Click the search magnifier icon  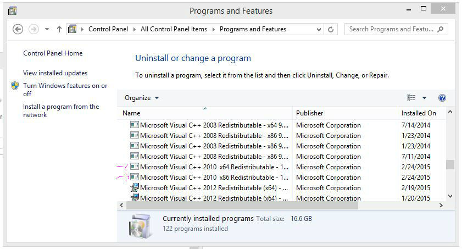click(440, 29)
